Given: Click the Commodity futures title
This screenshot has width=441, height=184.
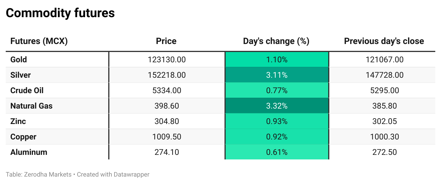Looking at the screenshot, I should tap(60, 13).
